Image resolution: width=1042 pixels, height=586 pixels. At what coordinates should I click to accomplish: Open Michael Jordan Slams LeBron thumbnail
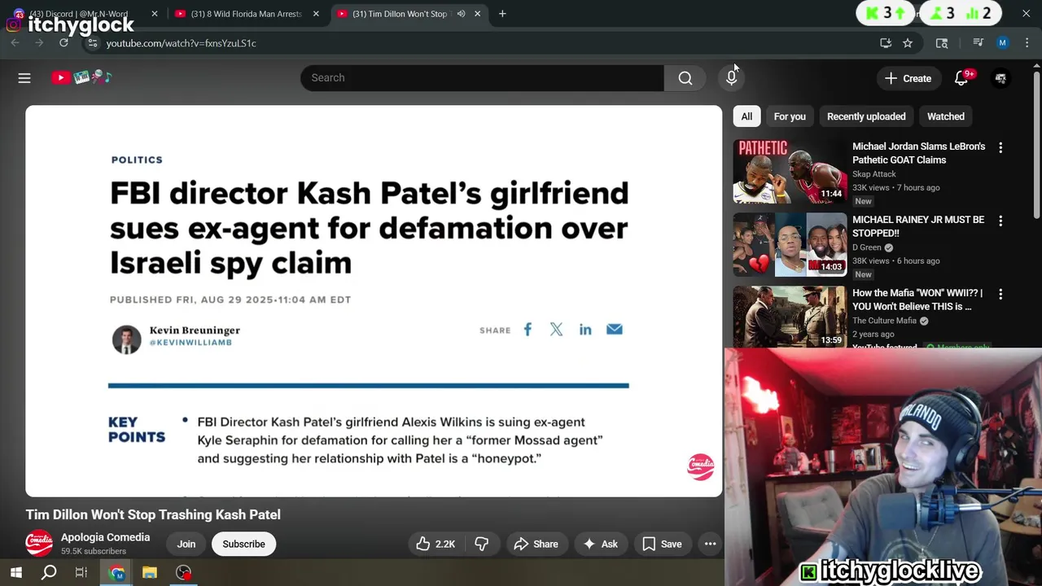(790, 171)
